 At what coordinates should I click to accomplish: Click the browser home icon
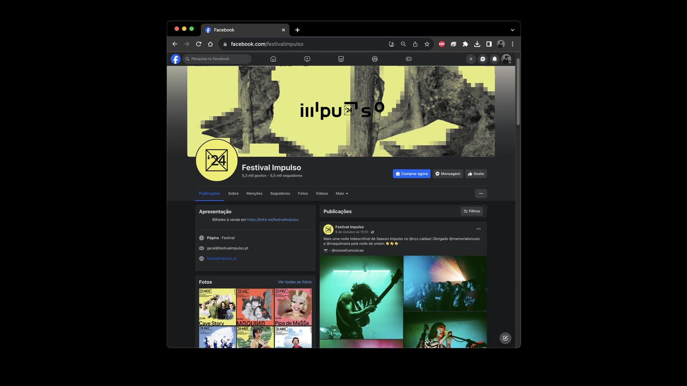[x=211, y=44]
